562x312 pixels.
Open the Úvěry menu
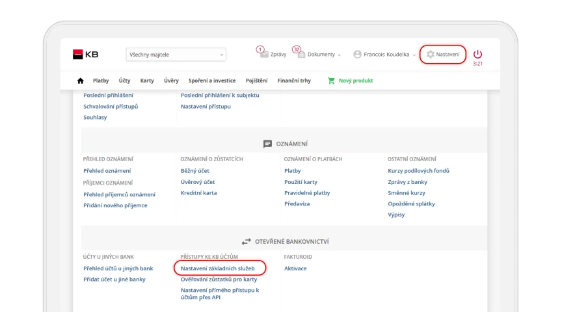tap(171, 81)
